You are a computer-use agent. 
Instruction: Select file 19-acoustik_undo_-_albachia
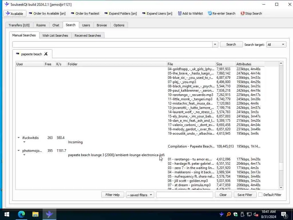191,133
